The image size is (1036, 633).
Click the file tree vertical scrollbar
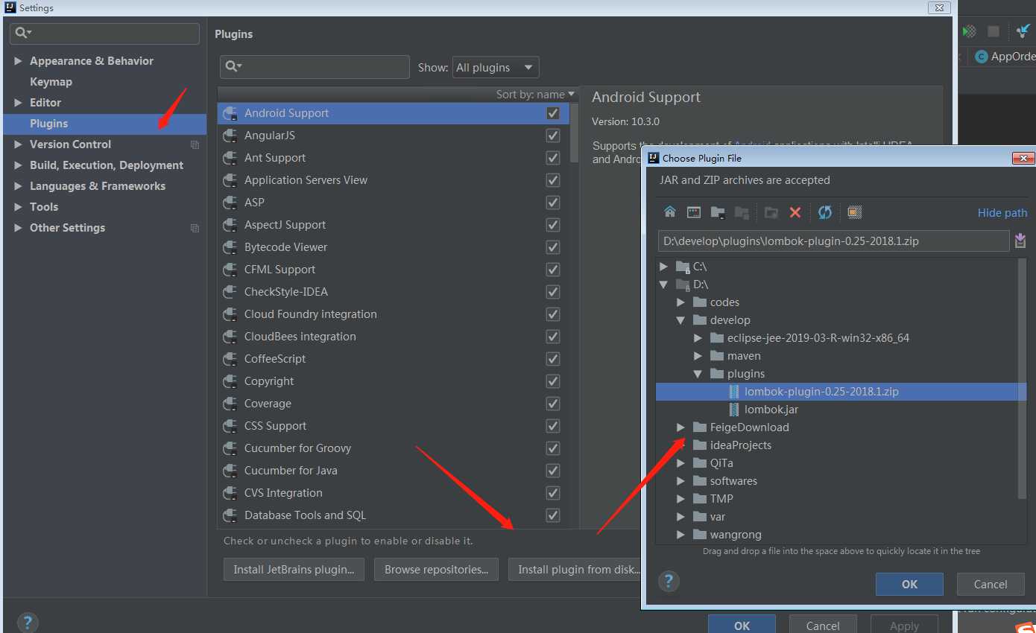coord(1023,378)
